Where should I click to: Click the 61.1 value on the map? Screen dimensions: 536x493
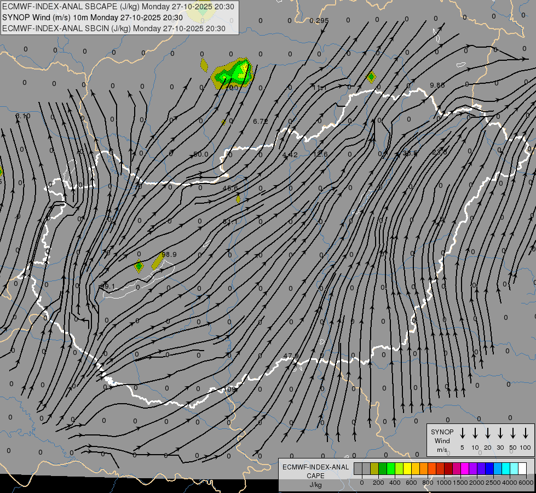click(230, 222)
